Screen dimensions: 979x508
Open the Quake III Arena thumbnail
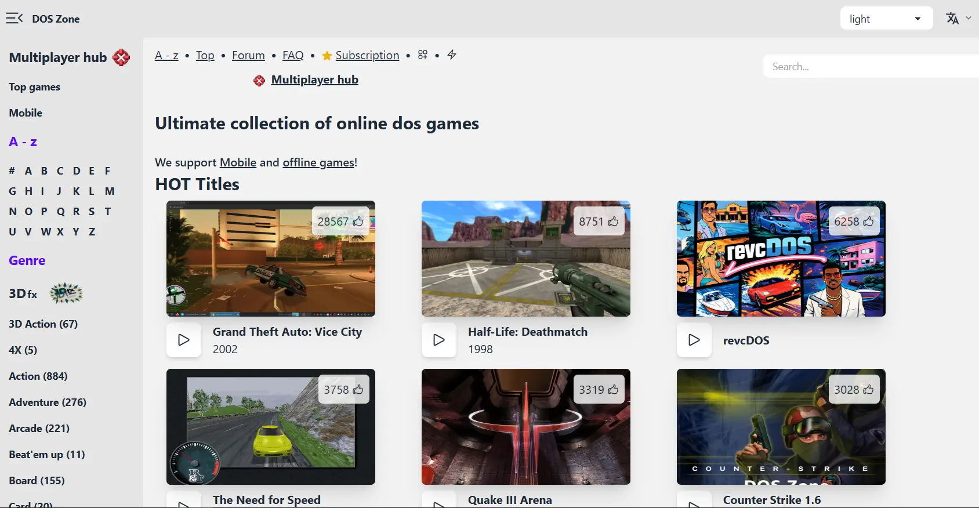pos(526,427)
